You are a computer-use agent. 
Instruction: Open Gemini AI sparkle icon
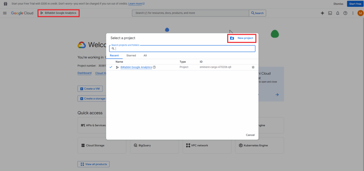322,13
